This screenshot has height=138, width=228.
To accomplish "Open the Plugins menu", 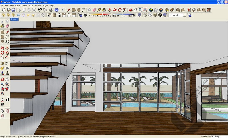I will pos(45,5).
